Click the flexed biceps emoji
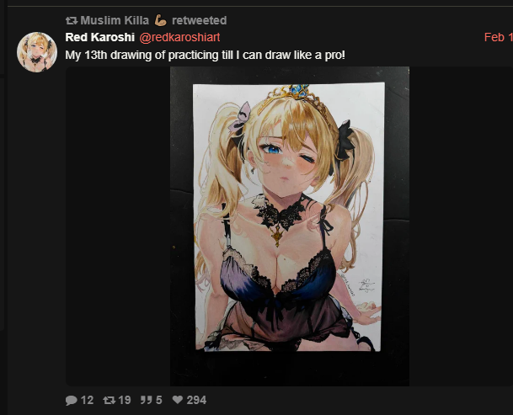513x415 pixels. coord(160,20)
